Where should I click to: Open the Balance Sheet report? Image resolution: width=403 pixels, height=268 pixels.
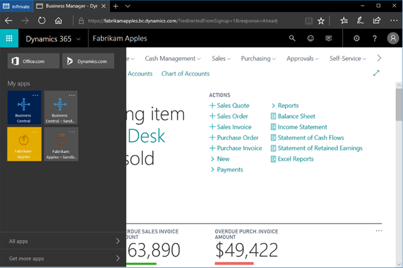click(293, 116)
